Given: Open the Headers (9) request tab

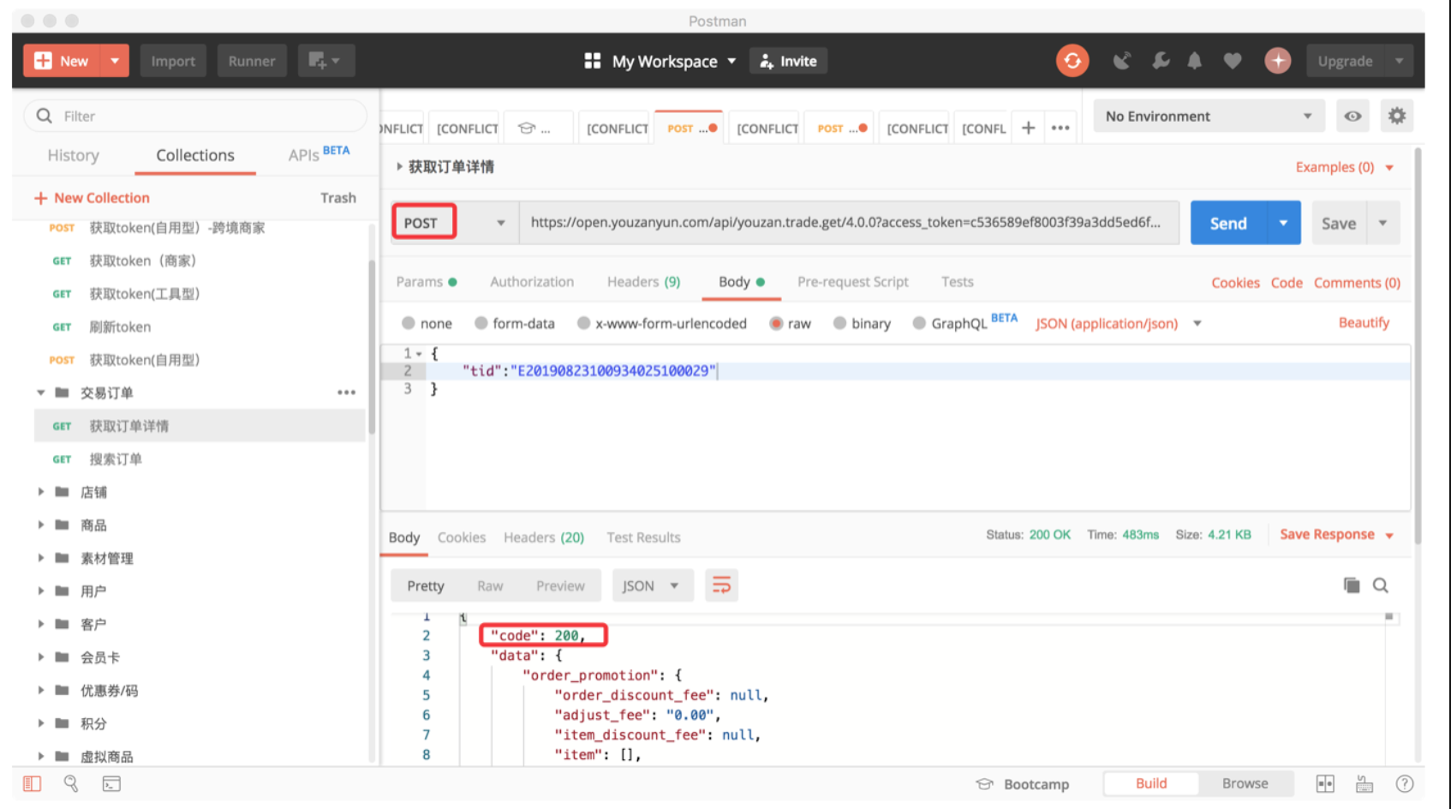Looking at the screenshot, I should point(643,282).
